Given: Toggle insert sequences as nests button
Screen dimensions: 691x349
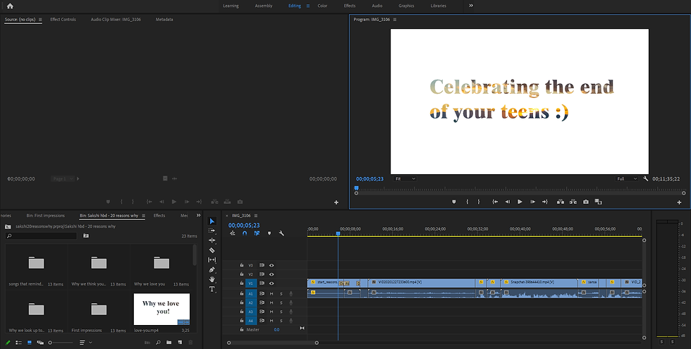Looking at the screenshot, I should (x=232, y=233).
